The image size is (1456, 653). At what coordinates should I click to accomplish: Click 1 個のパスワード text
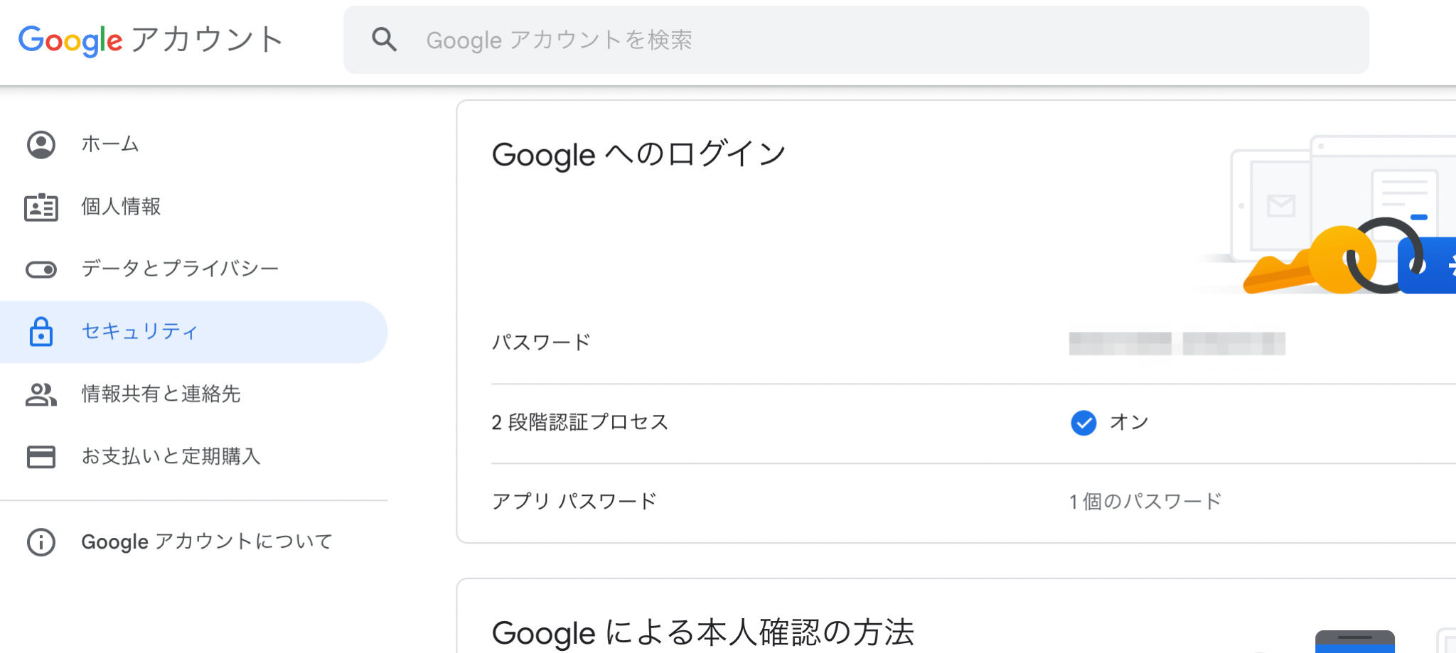(1145, 502)
